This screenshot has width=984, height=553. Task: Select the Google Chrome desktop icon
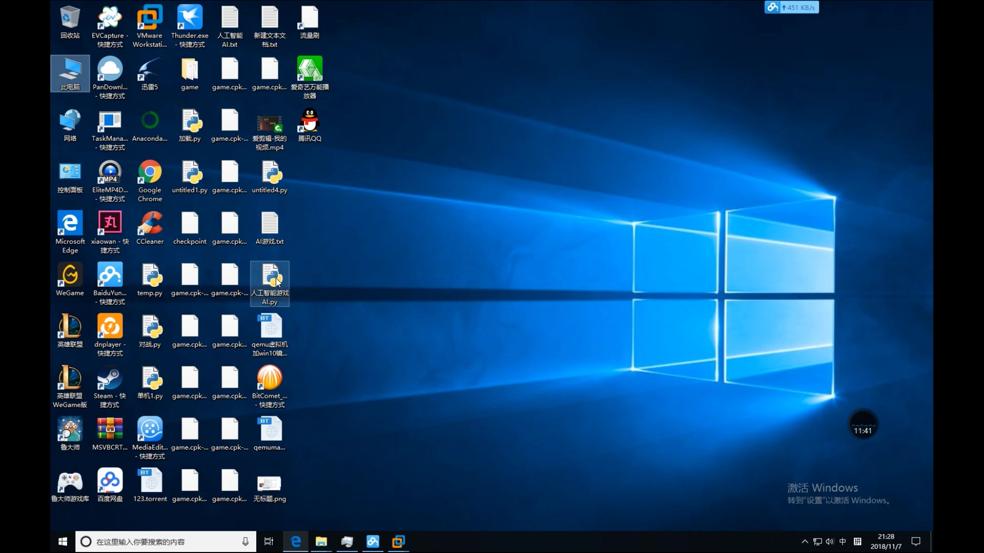coord(150,173)
